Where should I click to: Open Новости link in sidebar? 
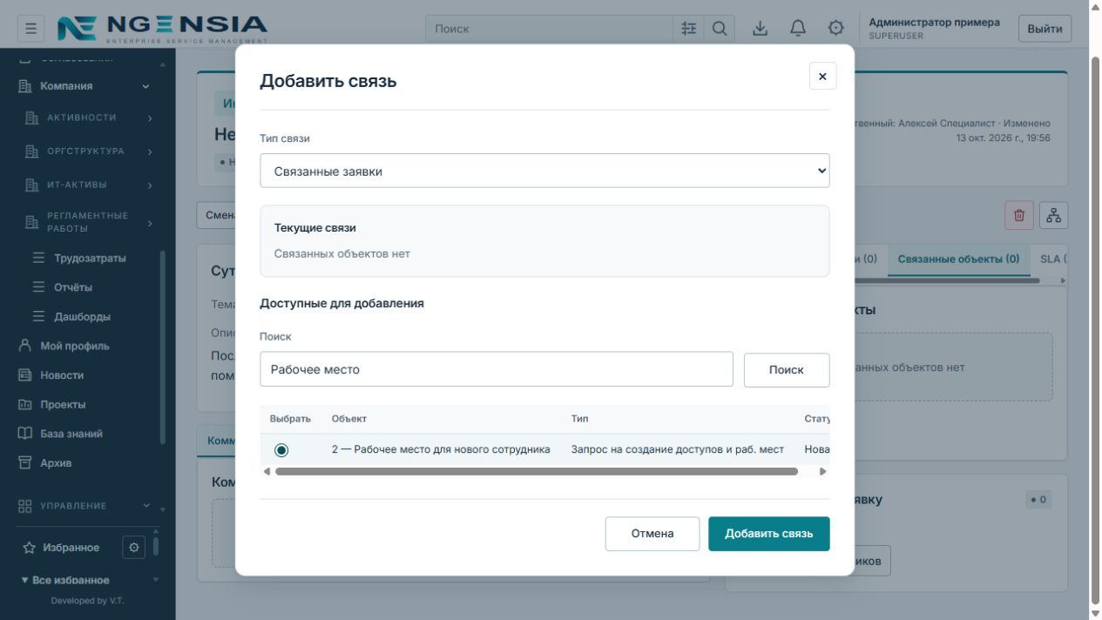[62, 375]
